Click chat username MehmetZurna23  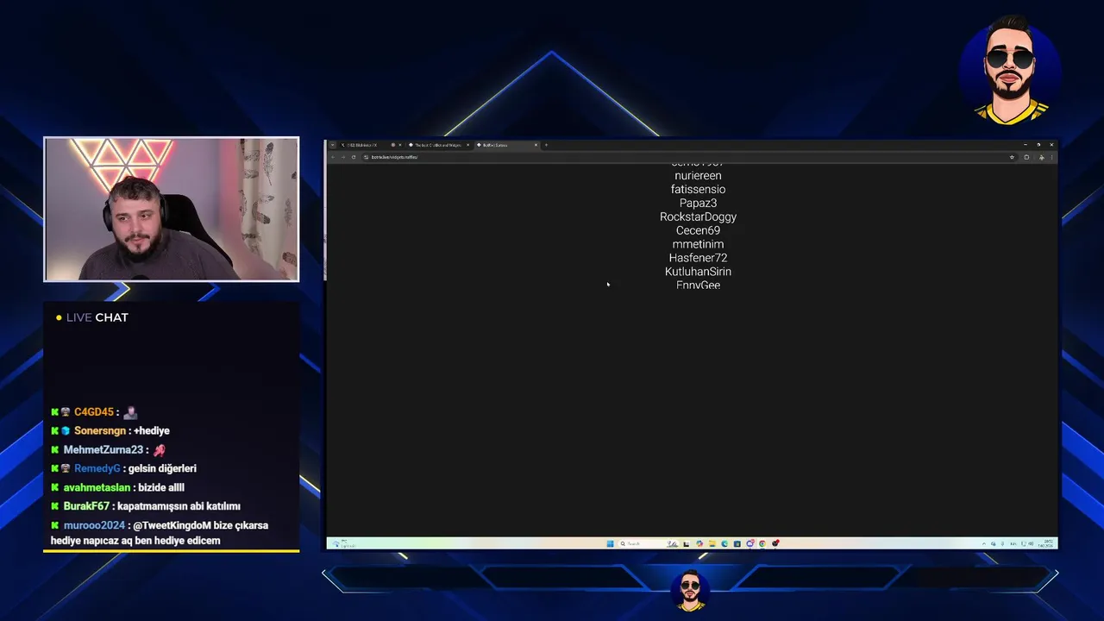(103, 449)
